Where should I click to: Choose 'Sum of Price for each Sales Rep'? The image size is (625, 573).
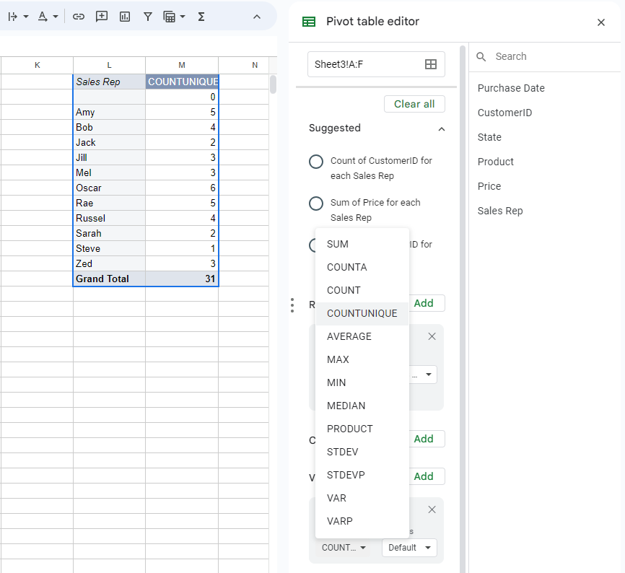[315, 203]
